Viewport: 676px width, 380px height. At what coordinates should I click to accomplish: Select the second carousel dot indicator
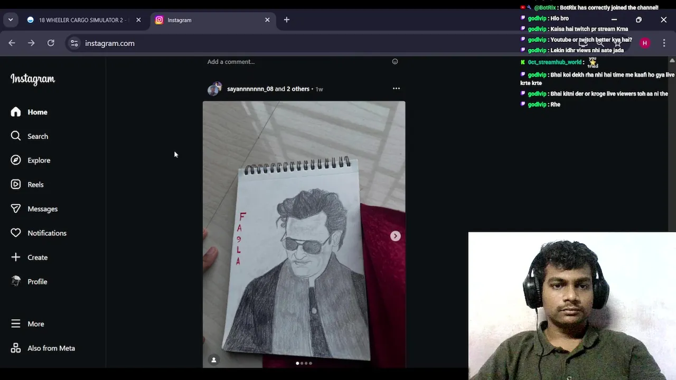click(302, 363)
